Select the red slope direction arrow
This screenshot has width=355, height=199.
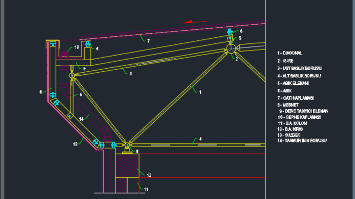click(195, 22)
